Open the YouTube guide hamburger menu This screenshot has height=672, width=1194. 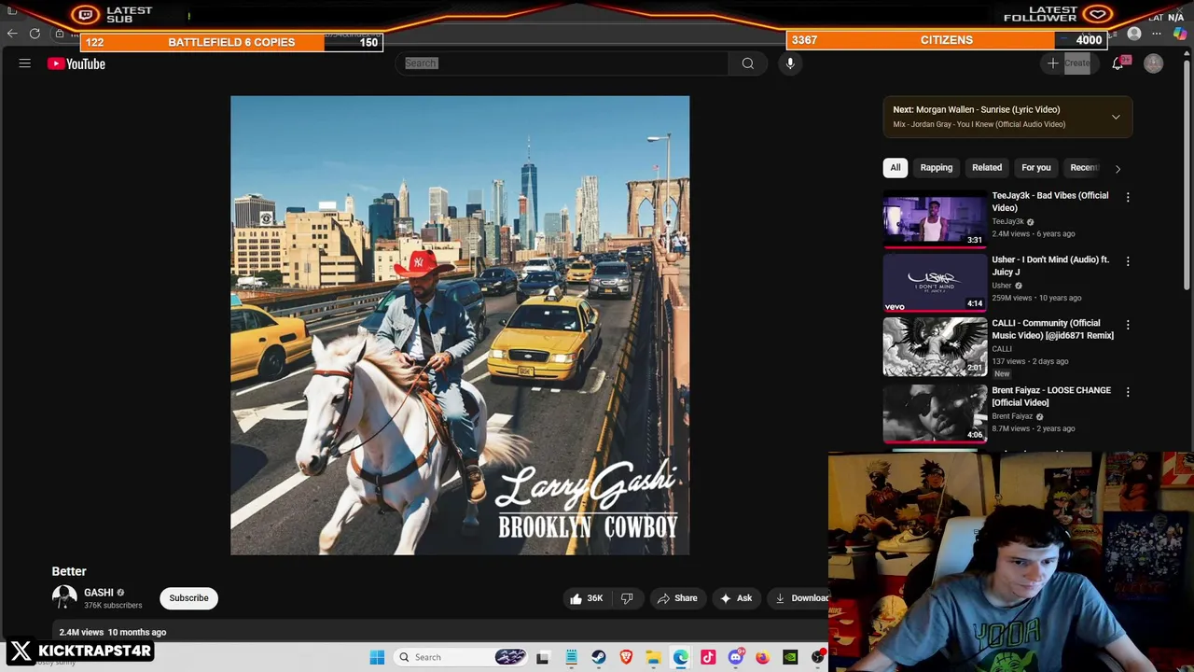pos(25,63)
